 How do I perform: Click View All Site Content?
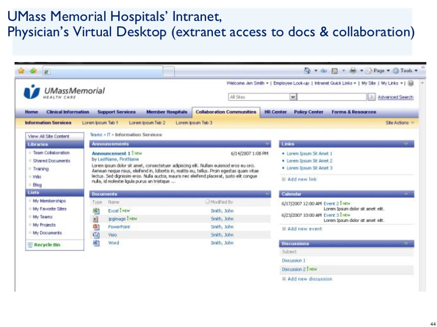click(49, 136)
